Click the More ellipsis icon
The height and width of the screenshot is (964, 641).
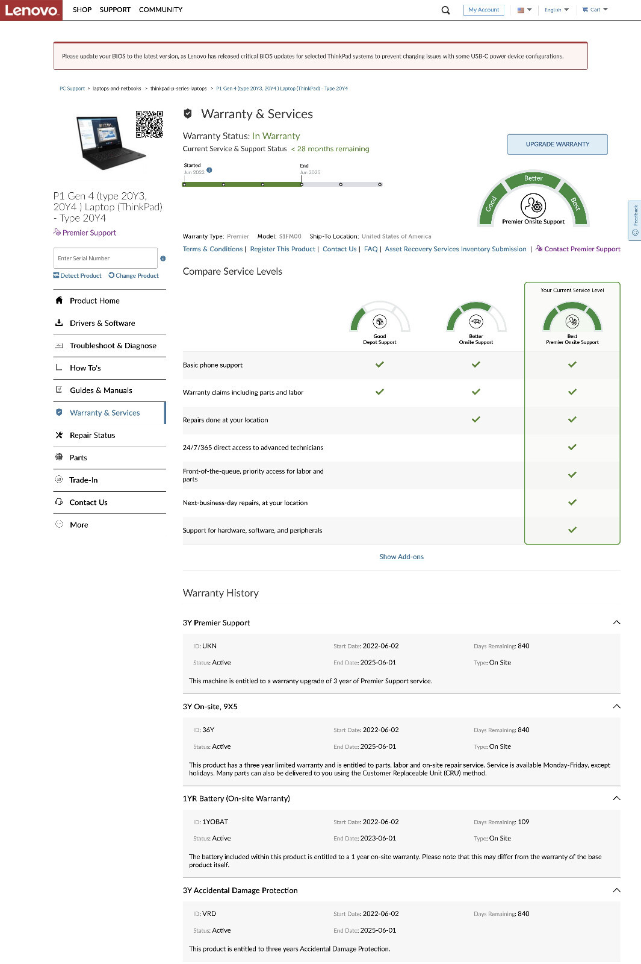coord(59,524)
